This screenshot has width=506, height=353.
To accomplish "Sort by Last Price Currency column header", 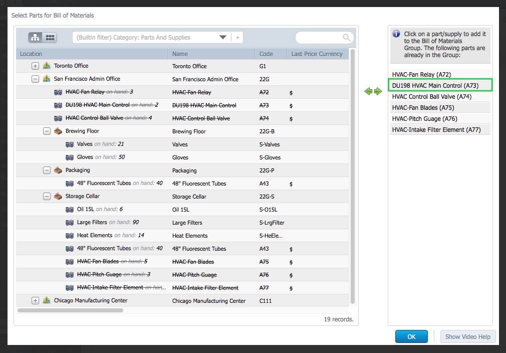I will tap(318, 54).
